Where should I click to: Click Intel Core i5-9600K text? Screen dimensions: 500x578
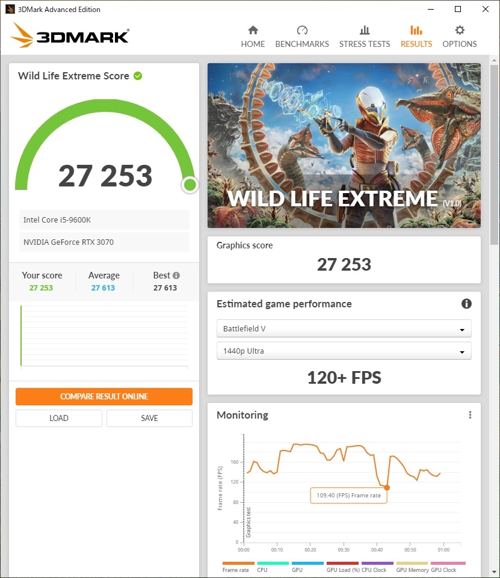[57, 220]
